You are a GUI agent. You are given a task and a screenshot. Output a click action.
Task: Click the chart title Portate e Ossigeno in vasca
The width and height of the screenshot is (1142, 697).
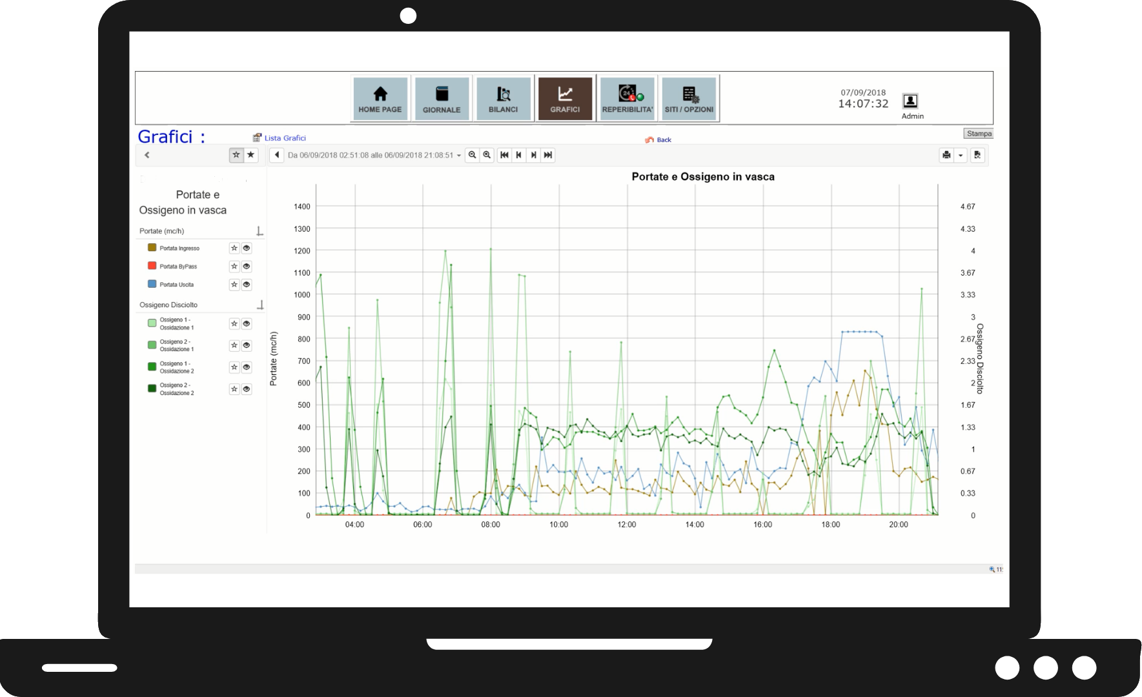(703, 177)
